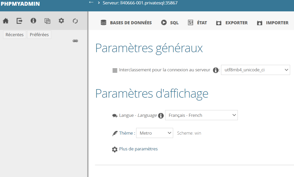Click the SQL documentation copy icon
294x177 pixels.
click(47, 21)
